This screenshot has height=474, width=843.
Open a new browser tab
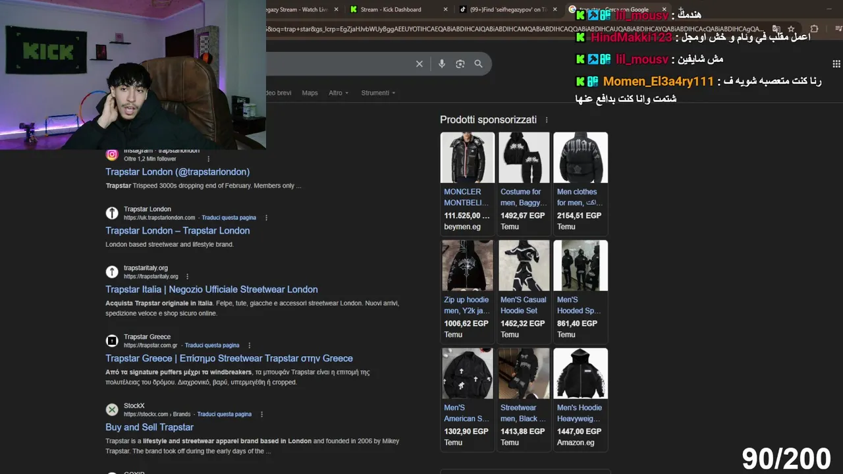680,9
